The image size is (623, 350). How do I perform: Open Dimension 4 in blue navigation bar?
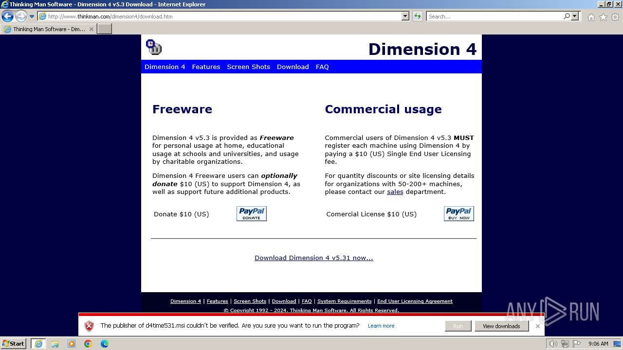click(x=165, y=67)
